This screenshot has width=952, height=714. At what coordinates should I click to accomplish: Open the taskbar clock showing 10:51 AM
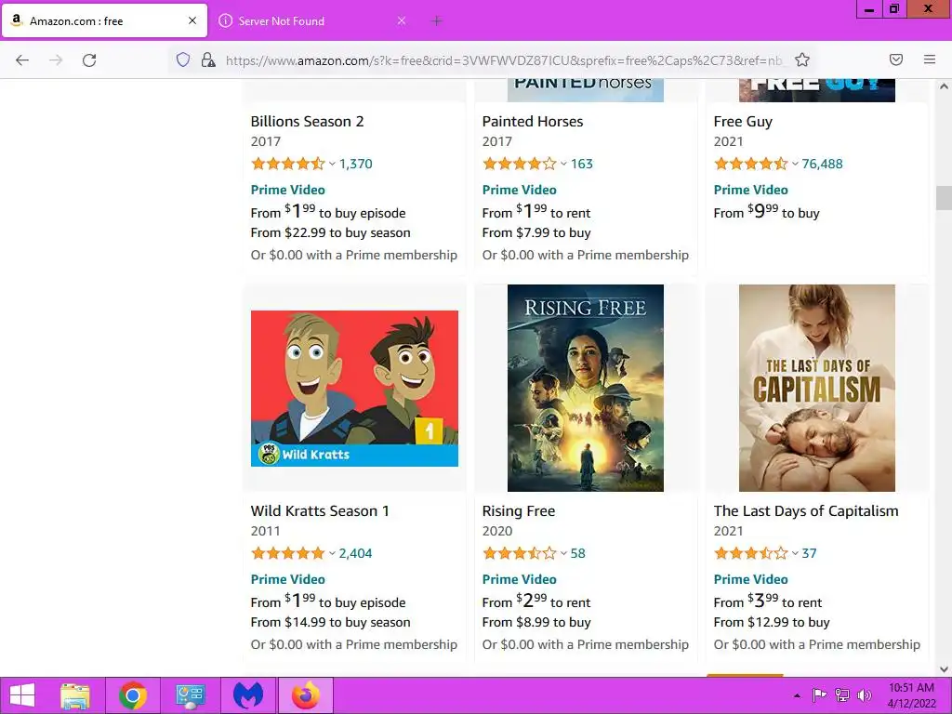click(911, 695)
